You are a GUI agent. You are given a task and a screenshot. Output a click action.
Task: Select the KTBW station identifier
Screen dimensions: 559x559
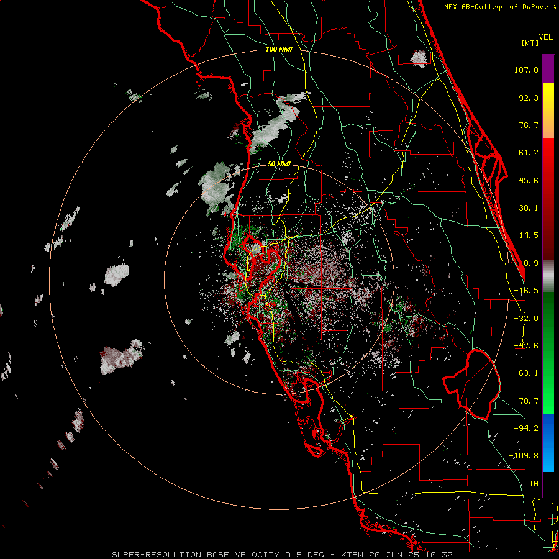[353, 555]
